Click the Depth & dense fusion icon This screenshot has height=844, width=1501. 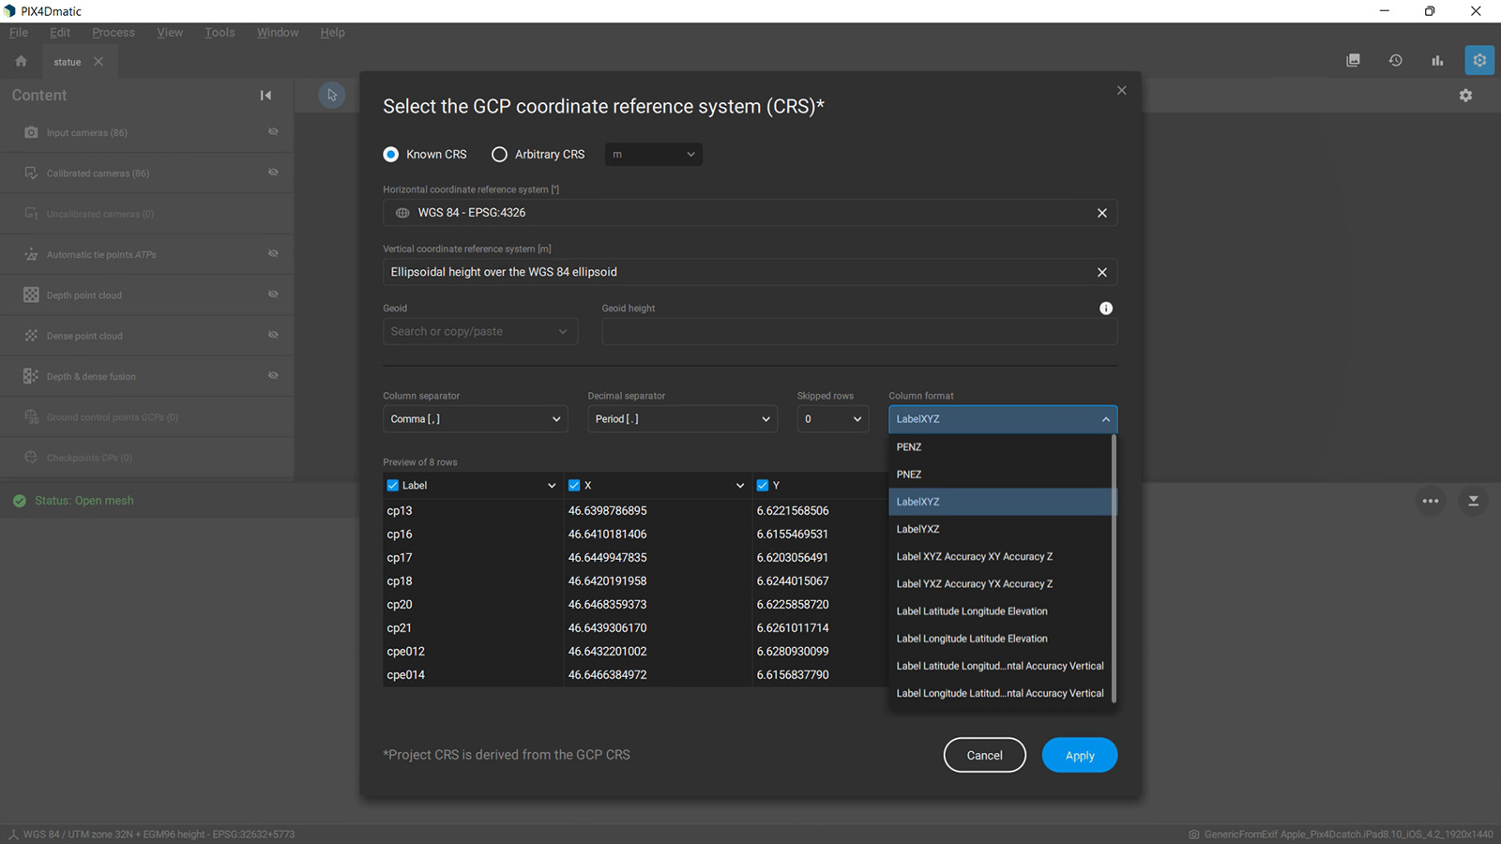pyautogui.click(x=31, y=376)
